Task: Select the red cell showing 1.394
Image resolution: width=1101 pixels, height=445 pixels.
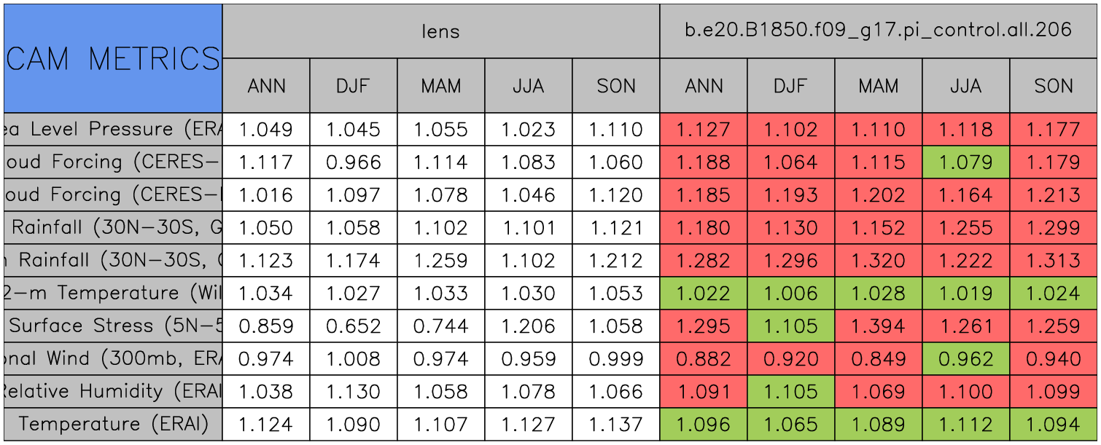Action: click(878, 326)
